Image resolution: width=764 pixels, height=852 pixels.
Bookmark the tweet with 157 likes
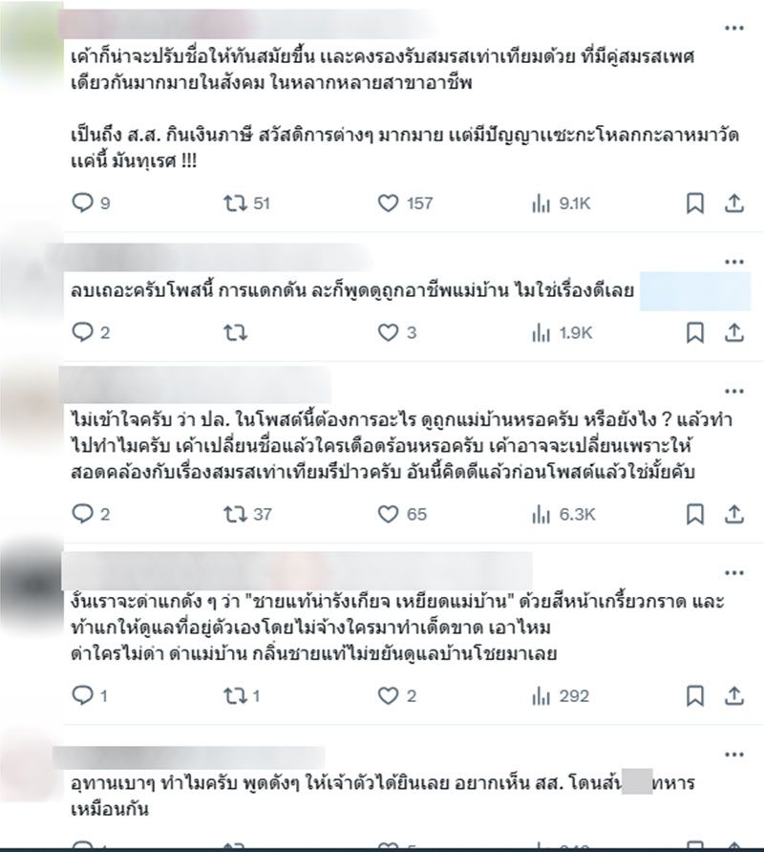tap(695, 203)
